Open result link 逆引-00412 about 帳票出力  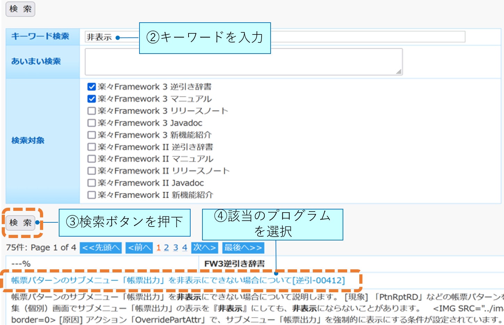(178, 280)
